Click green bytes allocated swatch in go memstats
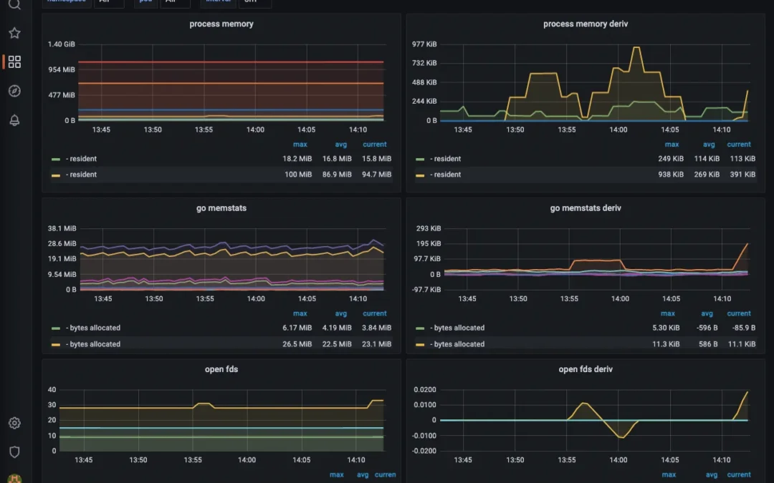Viewport: 774px width, 483px height. coord(56,328)
